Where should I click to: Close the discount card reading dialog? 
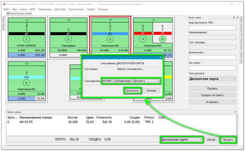pyautogui.click(x=160, y=57)
